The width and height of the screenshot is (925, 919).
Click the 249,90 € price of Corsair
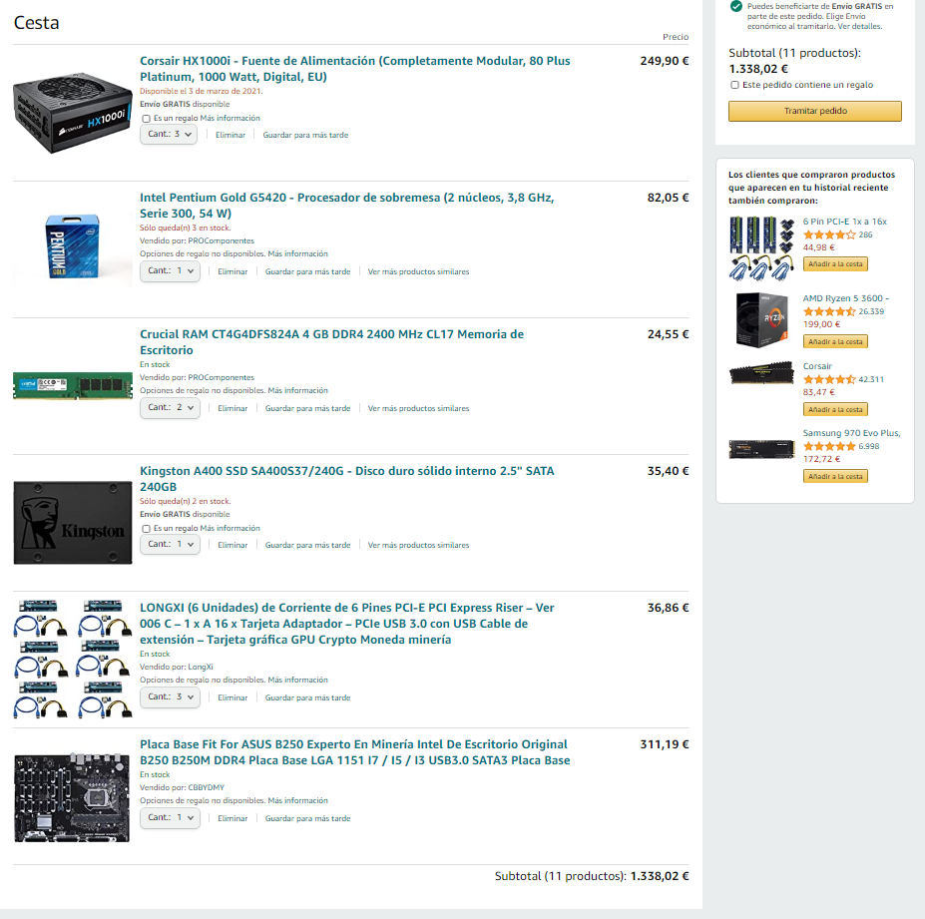point(665,61)
